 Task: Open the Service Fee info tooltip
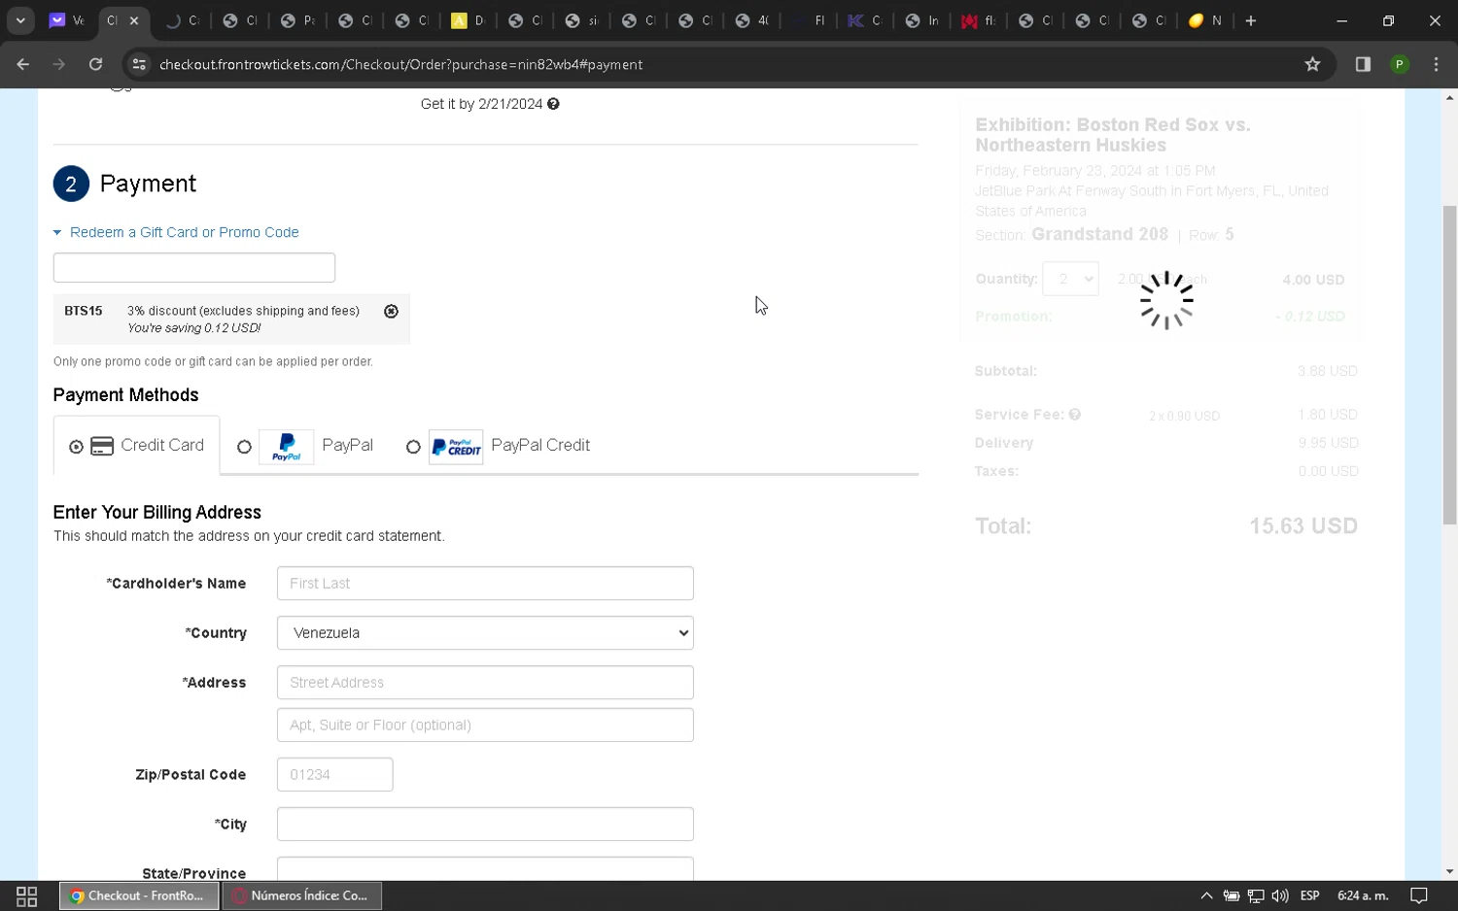(1075, 415)
